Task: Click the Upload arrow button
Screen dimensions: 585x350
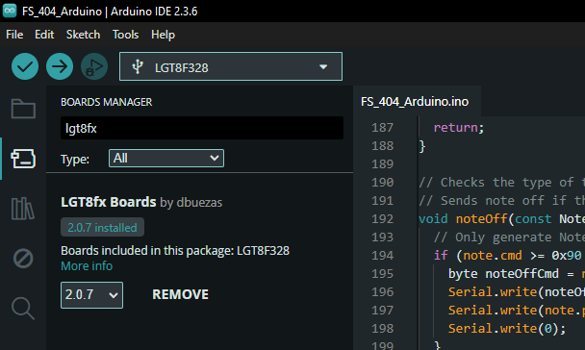Action: coord(60,66)
